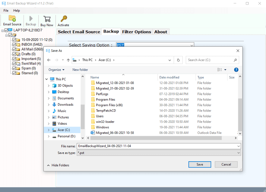Go up one folder level arrow
The height and width of the screenshot is (192, 266).
[x=68, y=60]
